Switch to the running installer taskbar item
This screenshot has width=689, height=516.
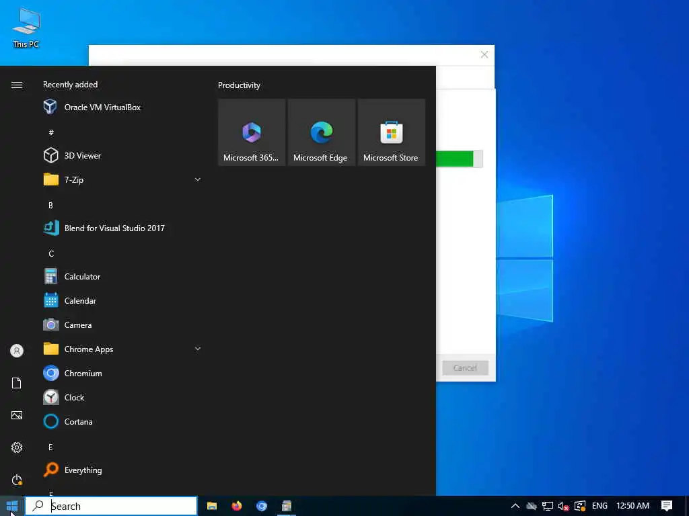click(287, 506)
